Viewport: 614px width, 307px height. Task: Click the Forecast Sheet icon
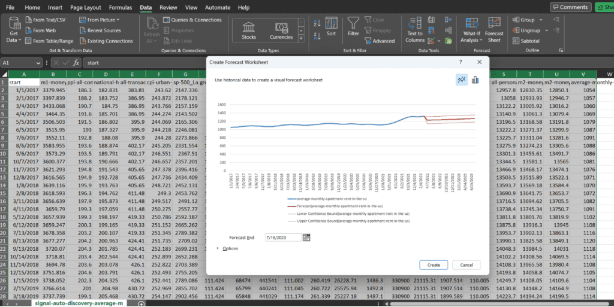pyautogui.click(x=494, y=29)
